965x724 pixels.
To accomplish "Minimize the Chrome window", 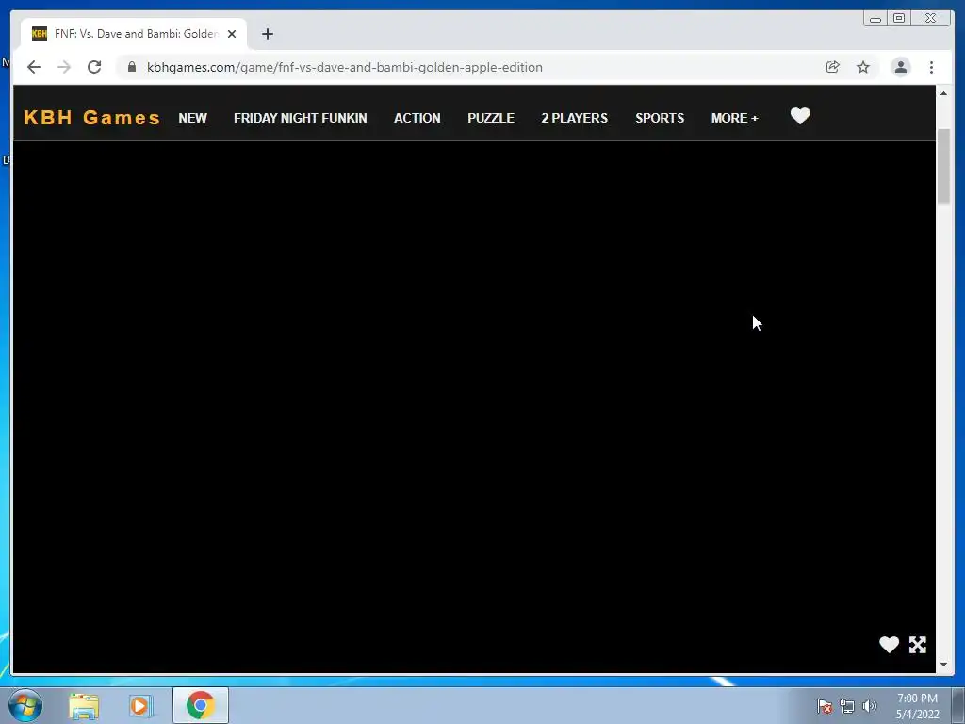I will pyautogui.click(x=875, y=19).
